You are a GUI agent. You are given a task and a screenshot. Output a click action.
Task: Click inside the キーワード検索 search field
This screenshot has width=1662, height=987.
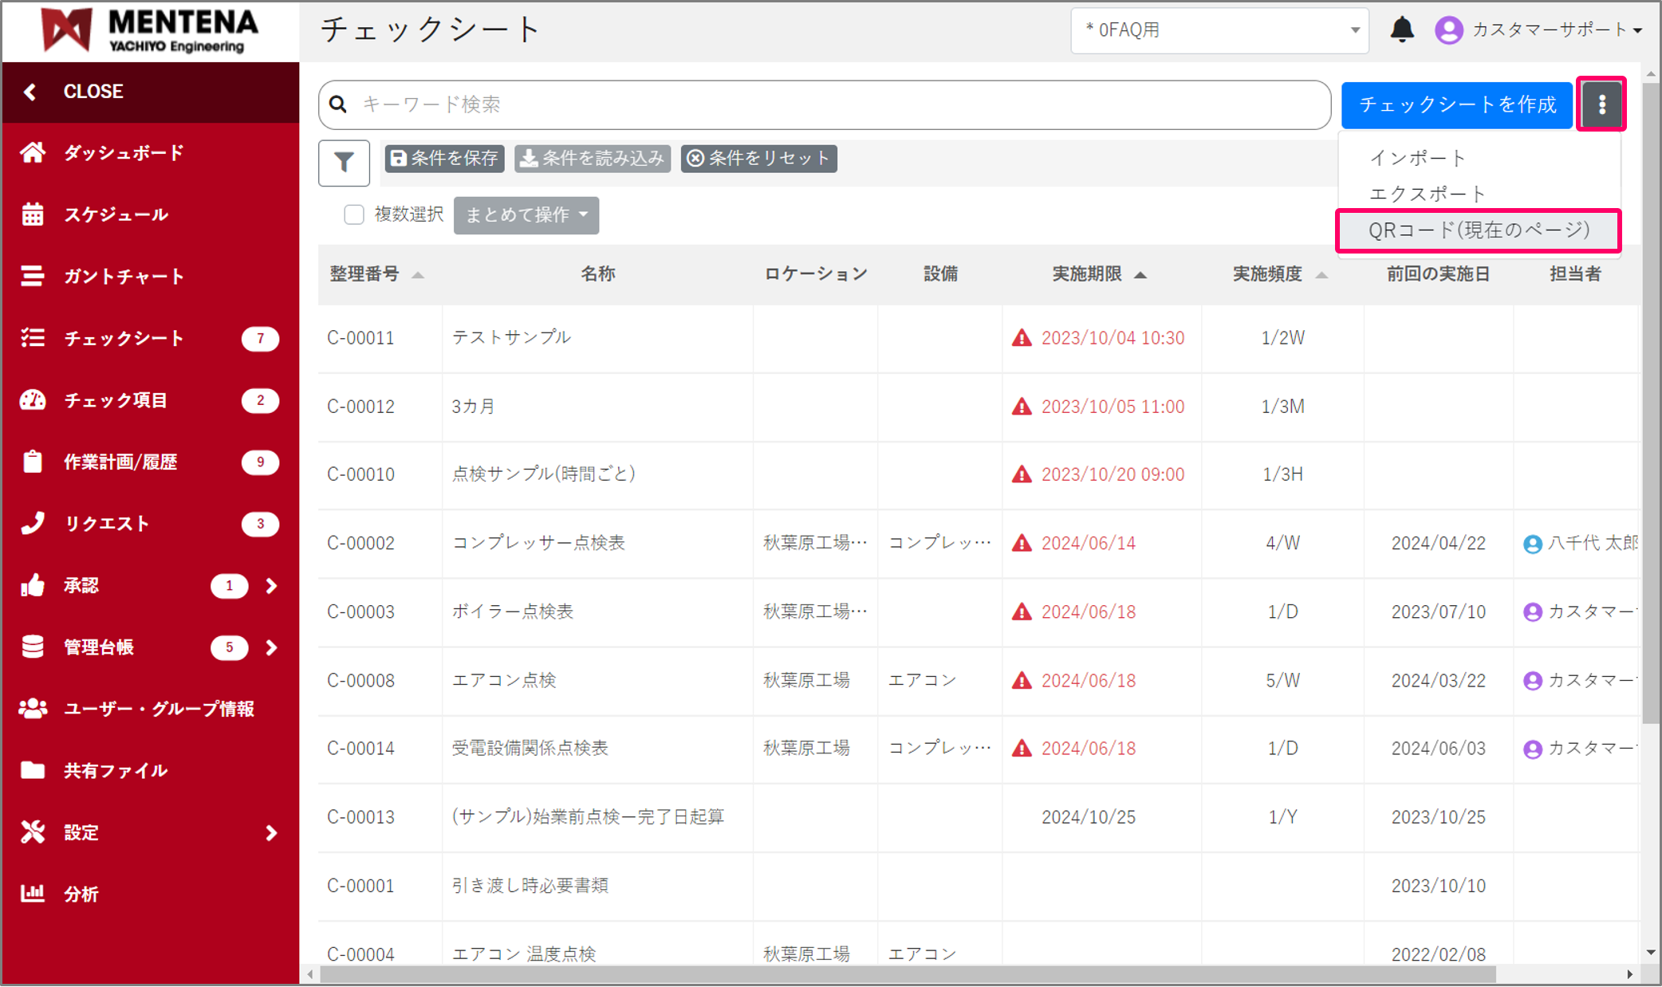tap(798, 104)
